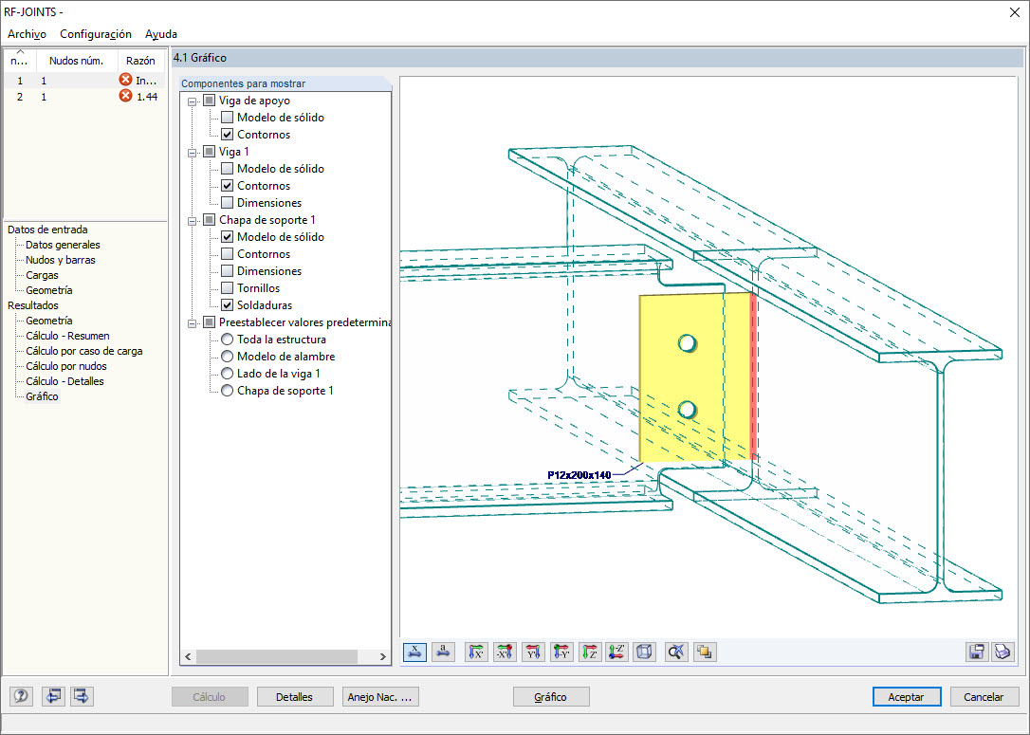
Task: Set view in Z' direction
Action: tap(589, 652)
